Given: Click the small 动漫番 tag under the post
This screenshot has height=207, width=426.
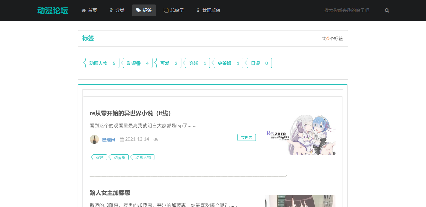Looking at the screenshot, I should (119, 157).
